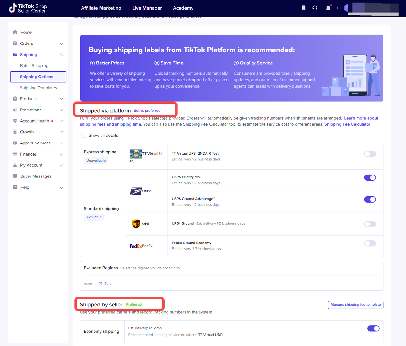This screenshot has width=406, height=346.
Task: Expand the My Account menu chevron
Action: click(62, 165)
